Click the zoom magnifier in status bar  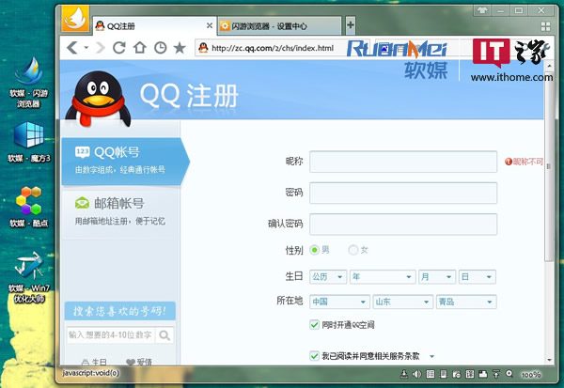click(x=509, y=374)
